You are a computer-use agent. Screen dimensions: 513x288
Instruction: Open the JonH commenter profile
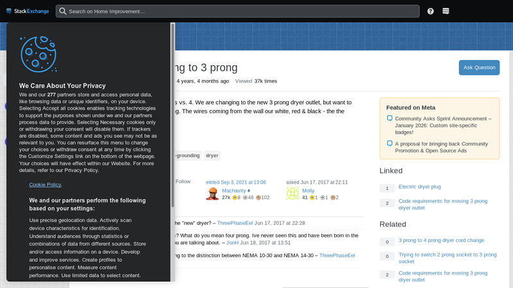click(x=232, y=243)
